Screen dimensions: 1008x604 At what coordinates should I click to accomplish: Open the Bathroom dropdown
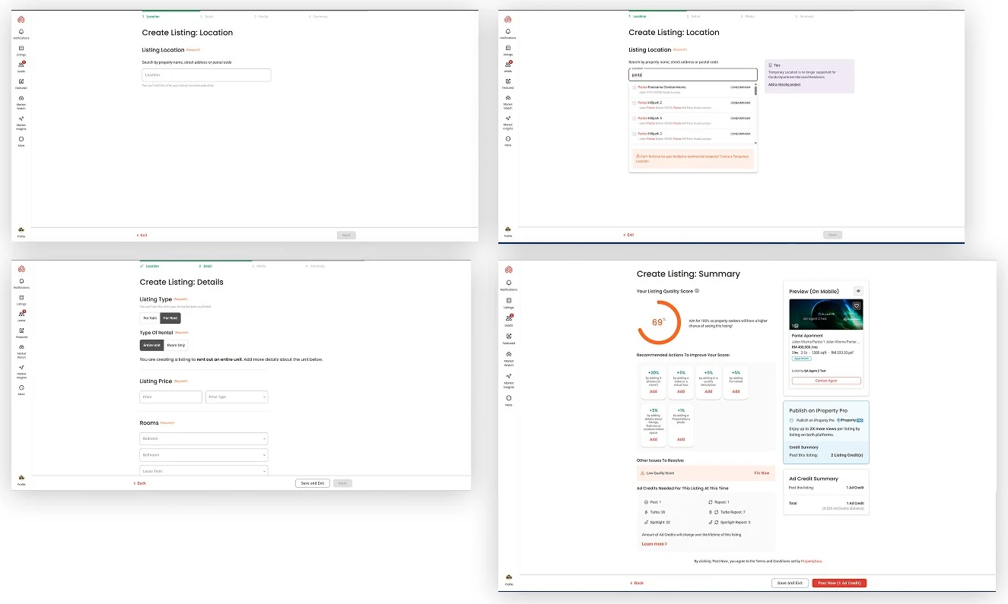tap(204, 454)
